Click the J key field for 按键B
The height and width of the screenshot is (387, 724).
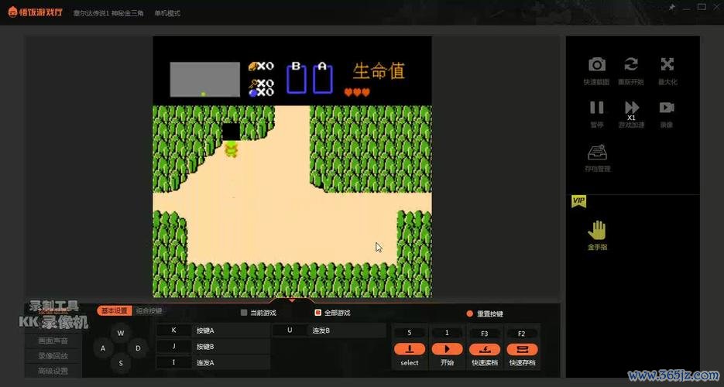point(173,347)
